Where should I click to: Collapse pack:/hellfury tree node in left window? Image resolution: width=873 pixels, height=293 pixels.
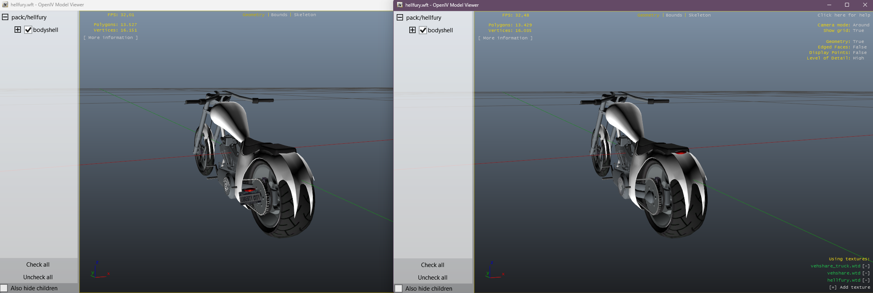point(5,17)
